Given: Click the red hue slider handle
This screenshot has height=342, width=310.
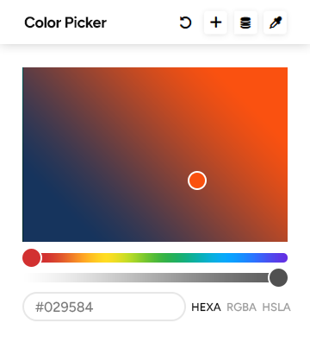Looking at the screenshot, I should tap(32, 257).
